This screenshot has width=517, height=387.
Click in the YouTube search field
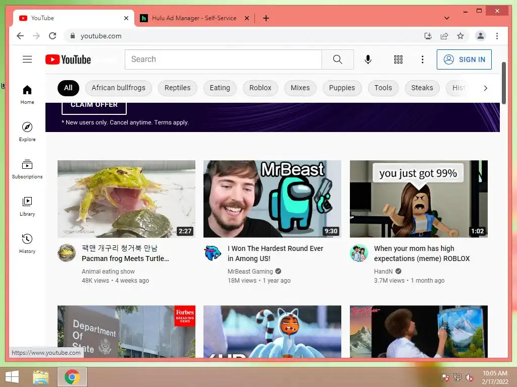223,59
